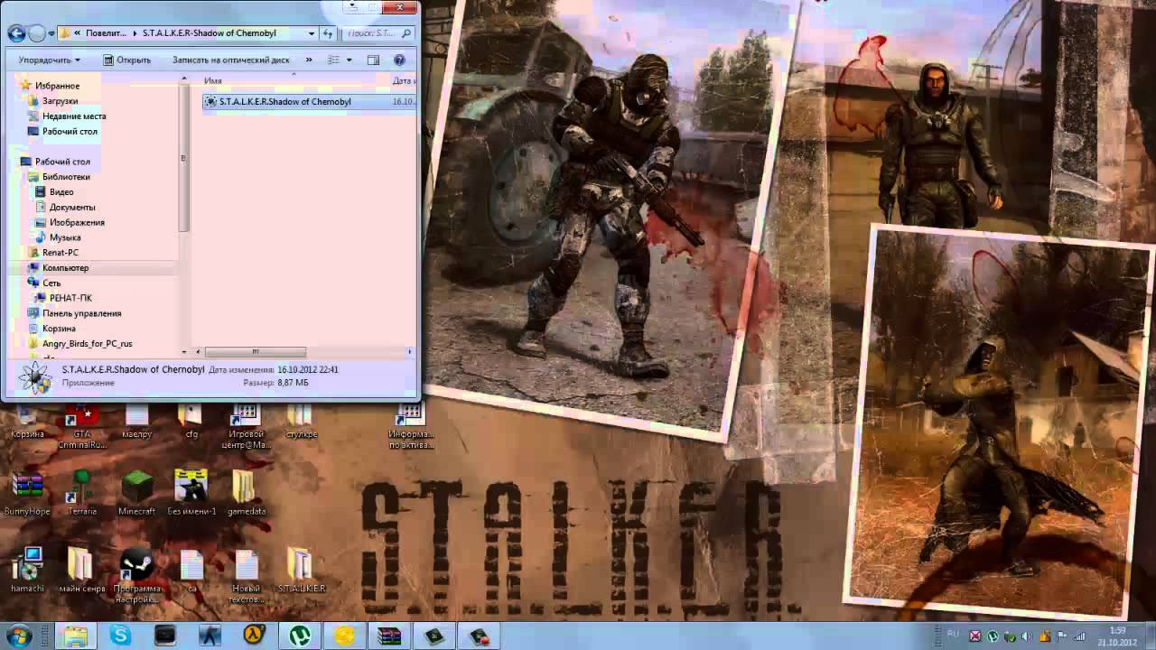Select the cfg folder on desktop
This screenshot has height=650, width=1156.
191,422
